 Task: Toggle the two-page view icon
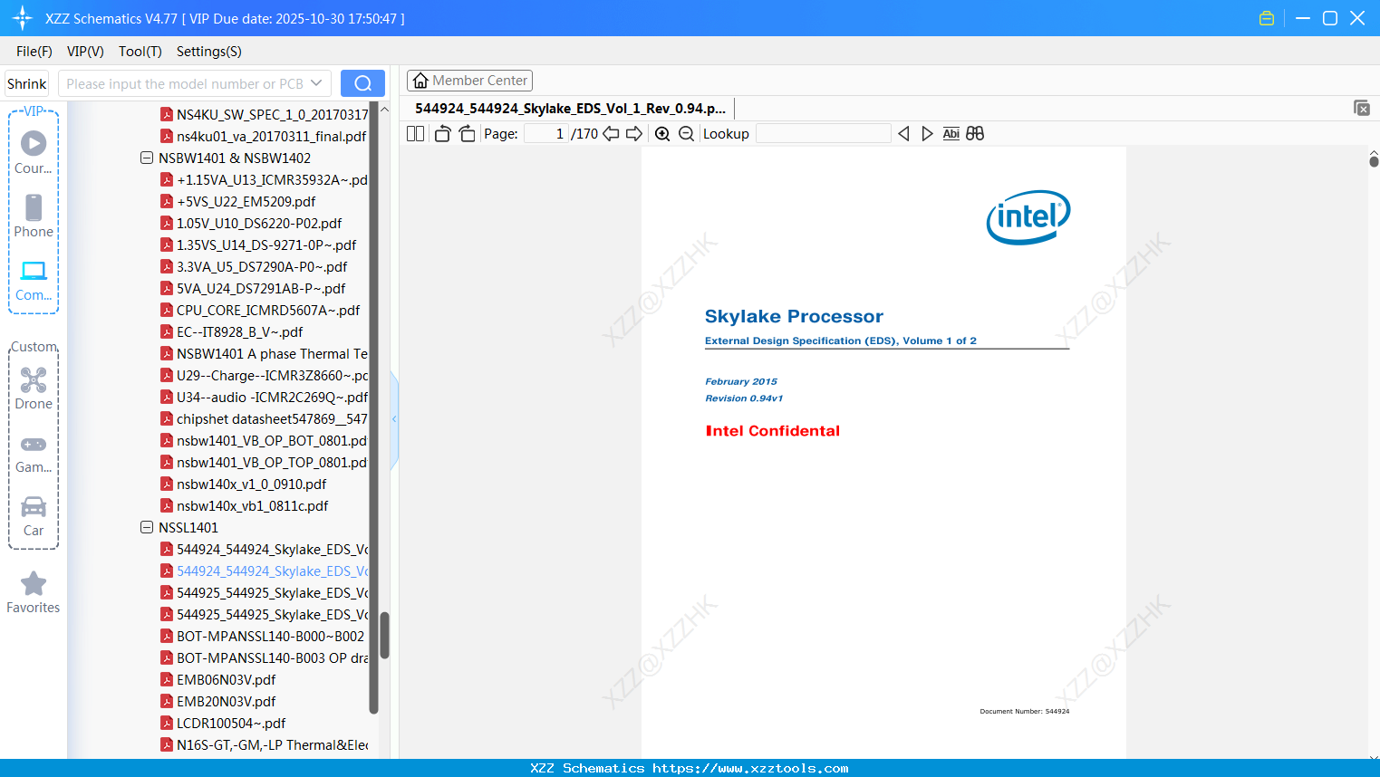click(x=415, y=133)
